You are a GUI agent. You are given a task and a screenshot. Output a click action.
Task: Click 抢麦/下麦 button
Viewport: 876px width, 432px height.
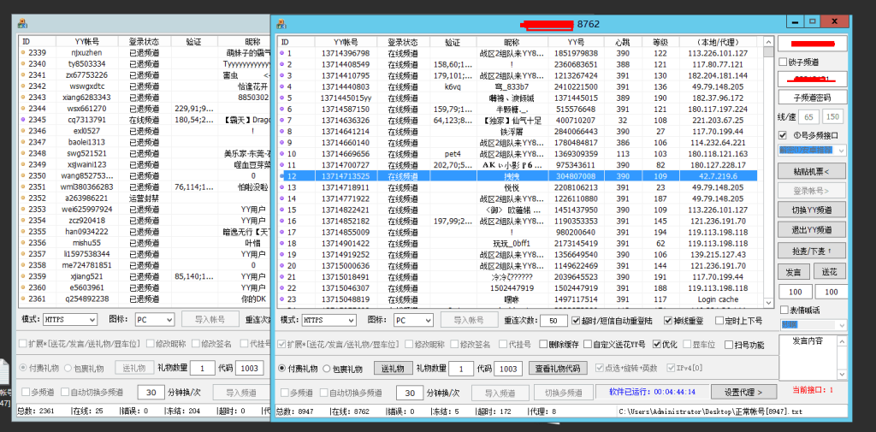[813, 250]
